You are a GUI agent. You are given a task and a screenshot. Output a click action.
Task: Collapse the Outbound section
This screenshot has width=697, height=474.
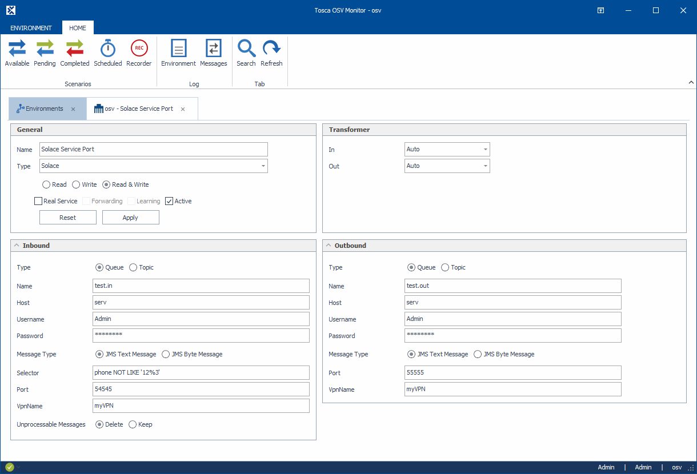[329, 246]
